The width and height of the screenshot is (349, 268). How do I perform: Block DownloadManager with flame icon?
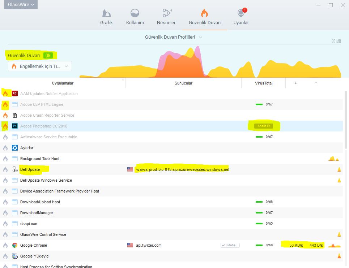[5, 213]
